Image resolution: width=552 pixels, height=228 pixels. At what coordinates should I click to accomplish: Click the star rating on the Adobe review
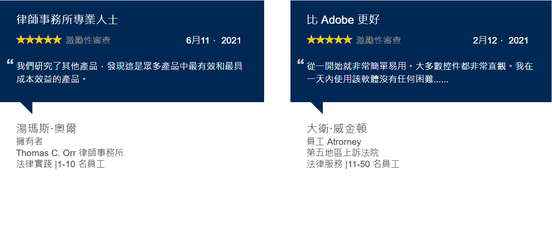point(329,40)
